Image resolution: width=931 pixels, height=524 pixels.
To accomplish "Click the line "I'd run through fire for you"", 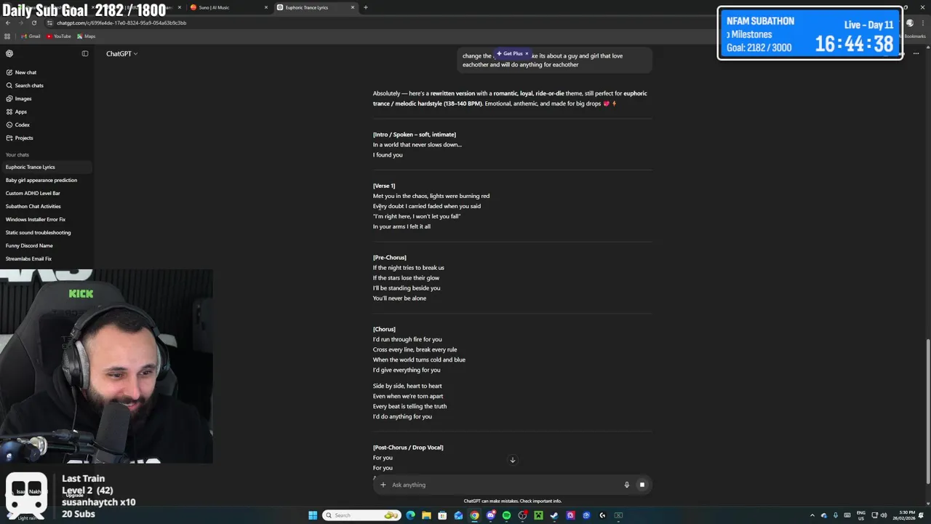I will click(x=407, y=339).
